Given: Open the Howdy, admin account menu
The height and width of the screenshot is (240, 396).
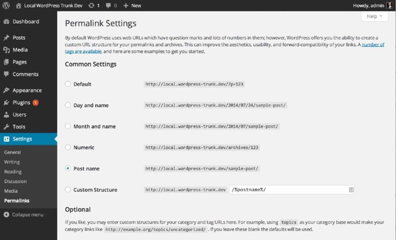Looking at the screenshot, I should click(x=372, y=5).
